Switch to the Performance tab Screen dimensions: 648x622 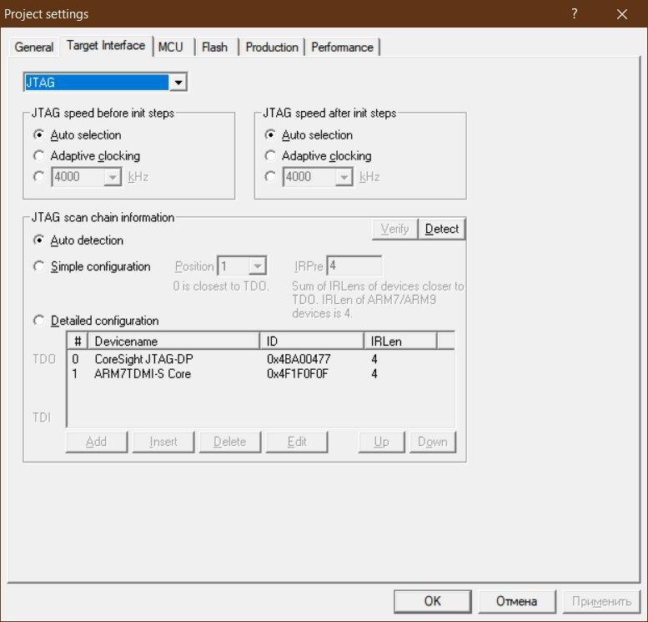[x=342, y=47]
